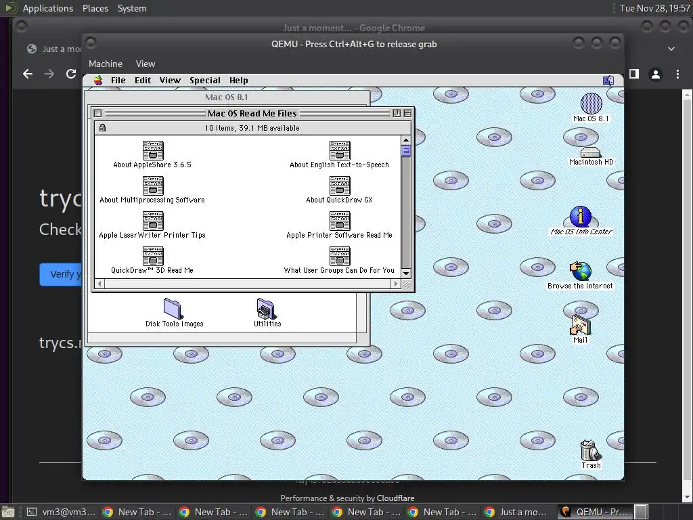This screenshot has width=693, height=520.
Task: Select Apple LaserWriter Printer Tips file icon
Action: (153, 221)
